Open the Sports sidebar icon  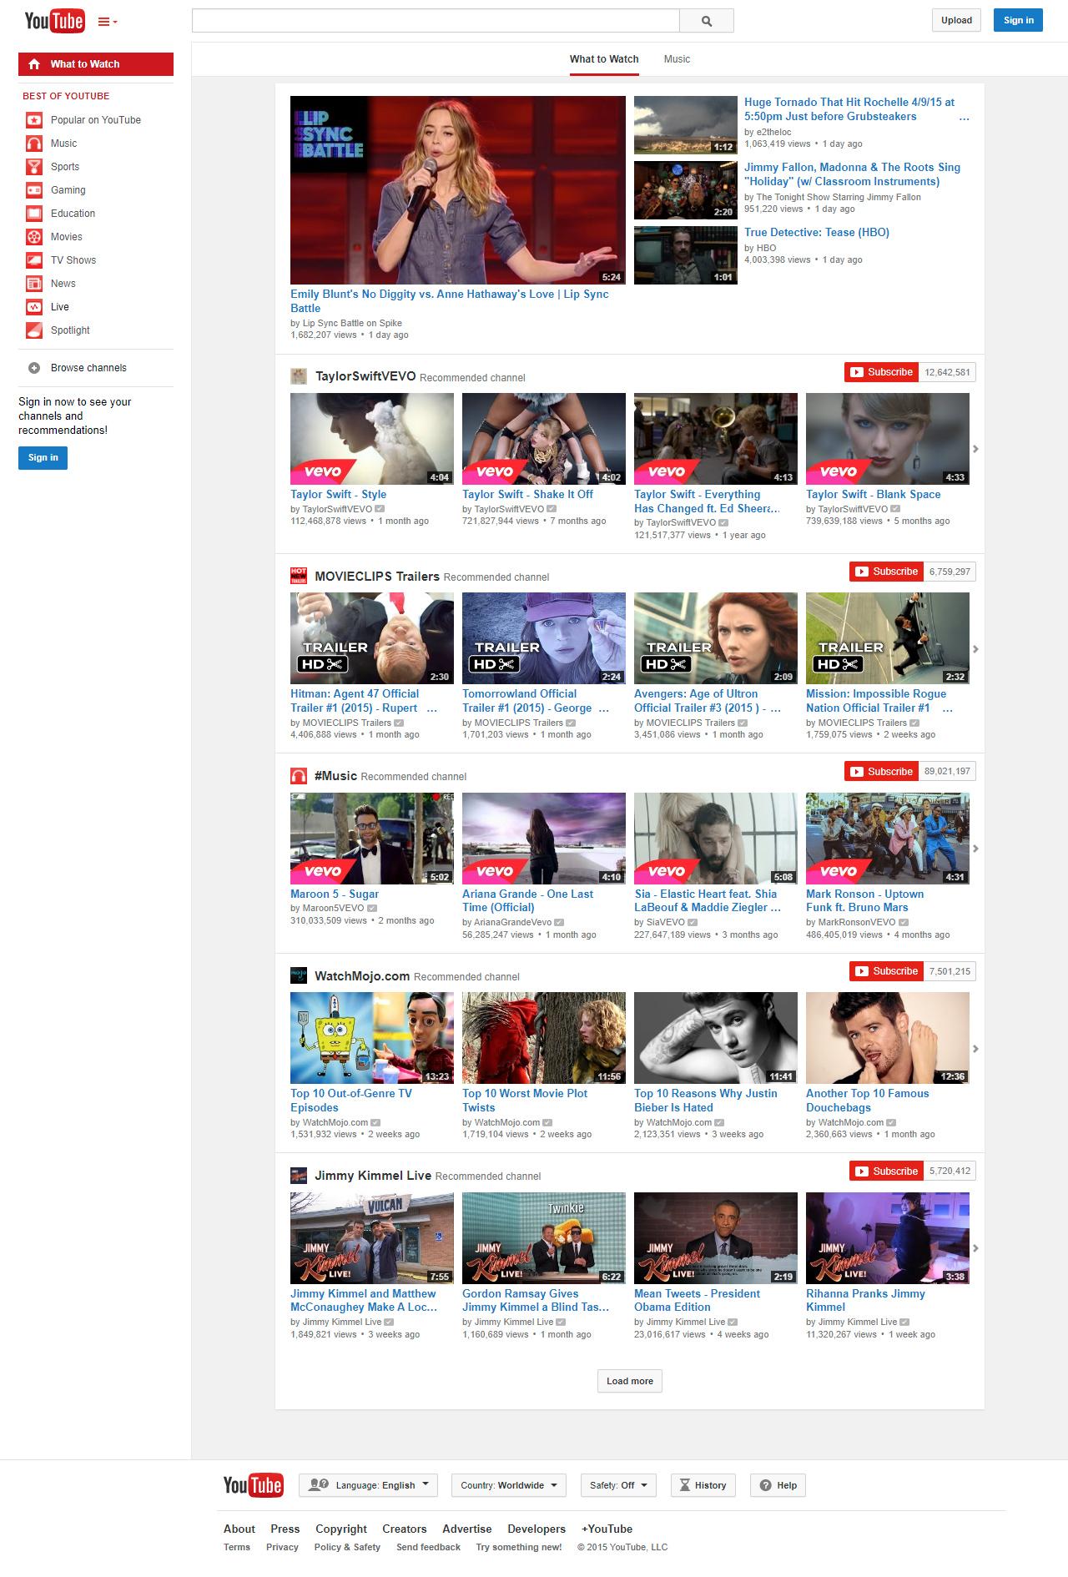click(34, 167)
